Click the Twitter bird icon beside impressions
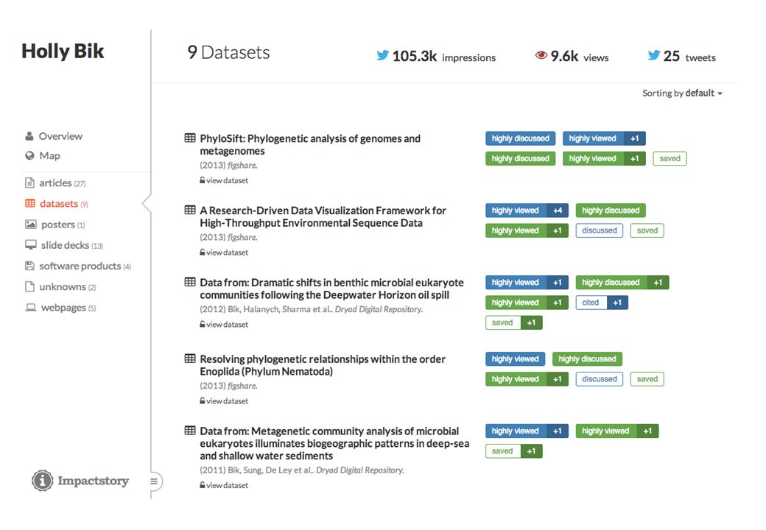 (382, 55)
